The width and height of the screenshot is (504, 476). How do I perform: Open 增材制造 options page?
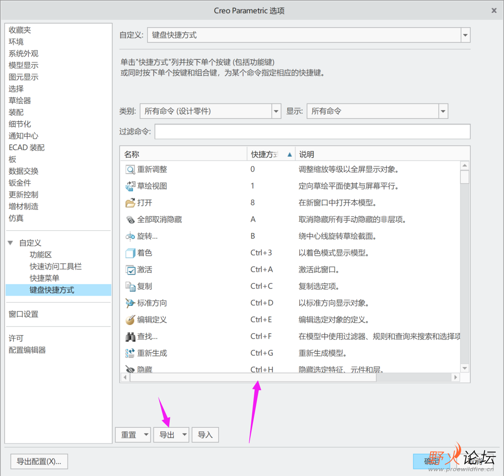click(23, 206)
